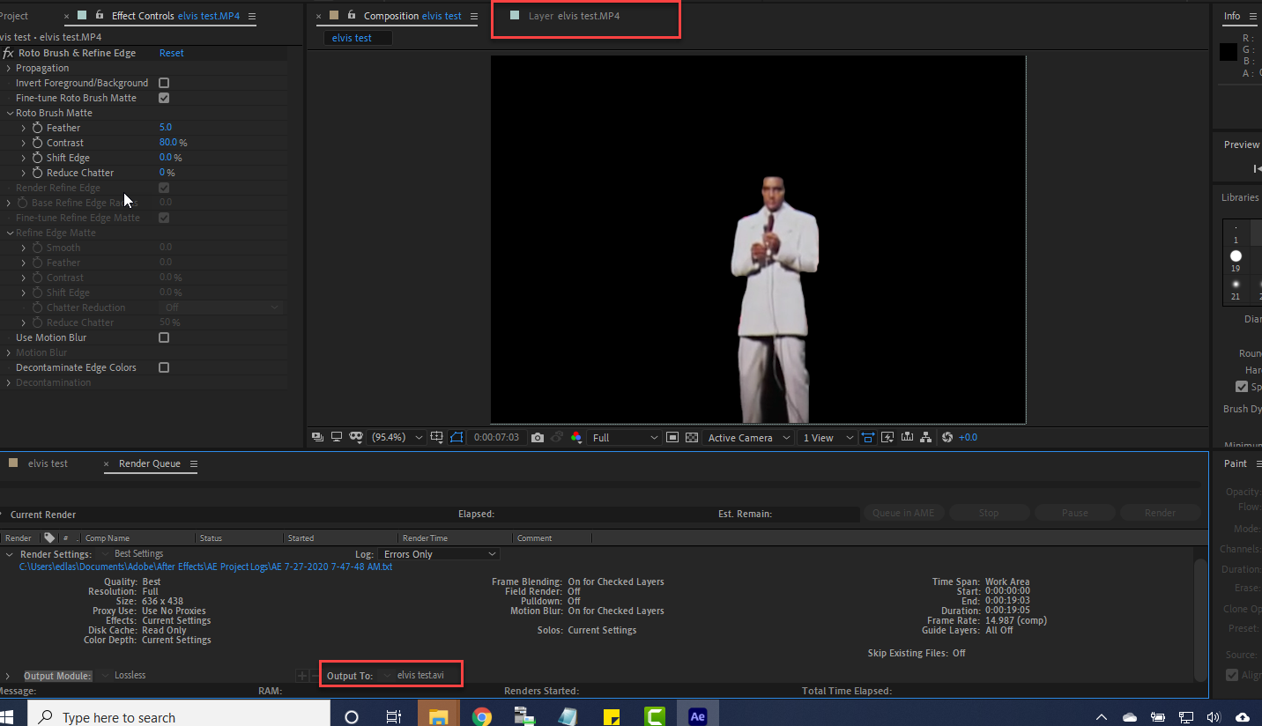This screenshot has width=1262, height=726.
Task: Click the current time 0:00:07:03 field
Action: coord(496,438)
